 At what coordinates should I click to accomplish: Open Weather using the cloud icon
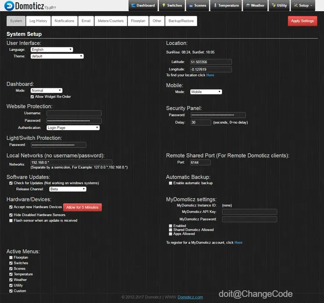248,5
